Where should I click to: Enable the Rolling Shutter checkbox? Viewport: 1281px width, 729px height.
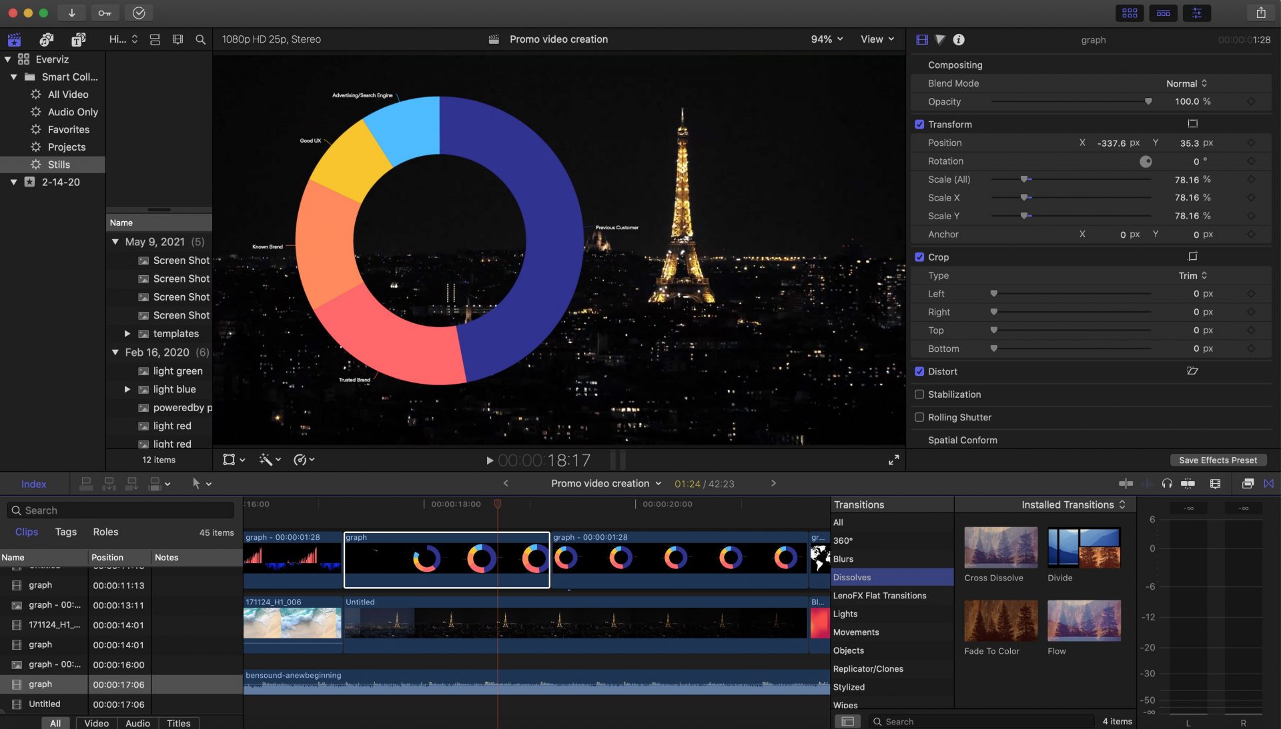[919, 417]
